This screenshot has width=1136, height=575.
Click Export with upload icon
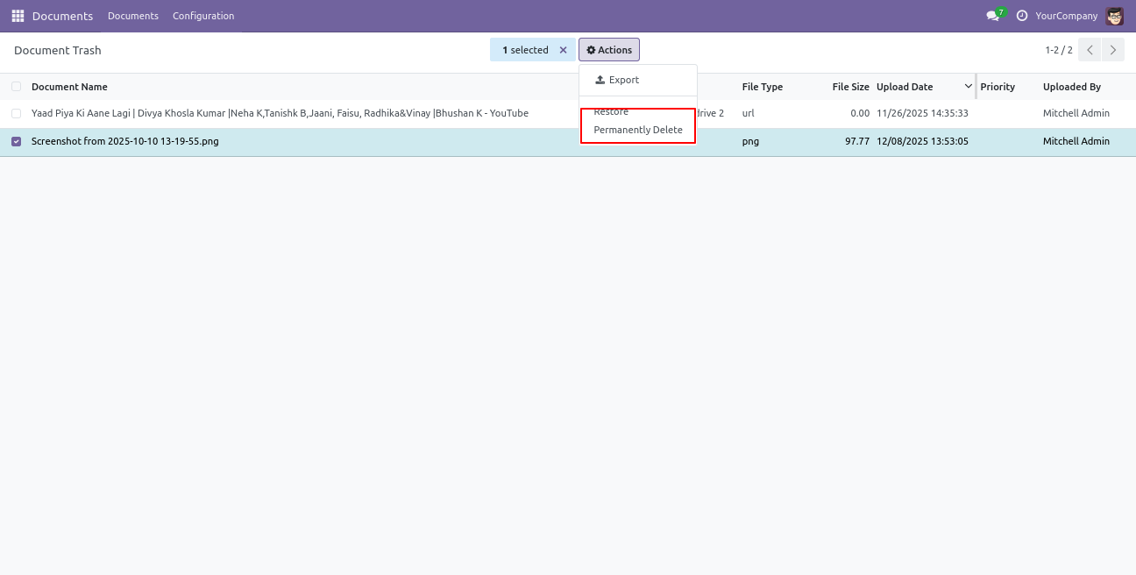tap(617, 80)
